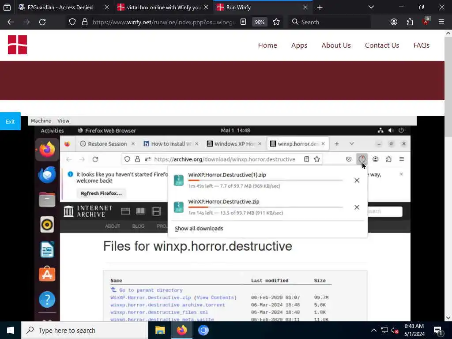Viewport: 452px width, 339px height.
Task: Open Windows Start menu
Action: point(11,330)
